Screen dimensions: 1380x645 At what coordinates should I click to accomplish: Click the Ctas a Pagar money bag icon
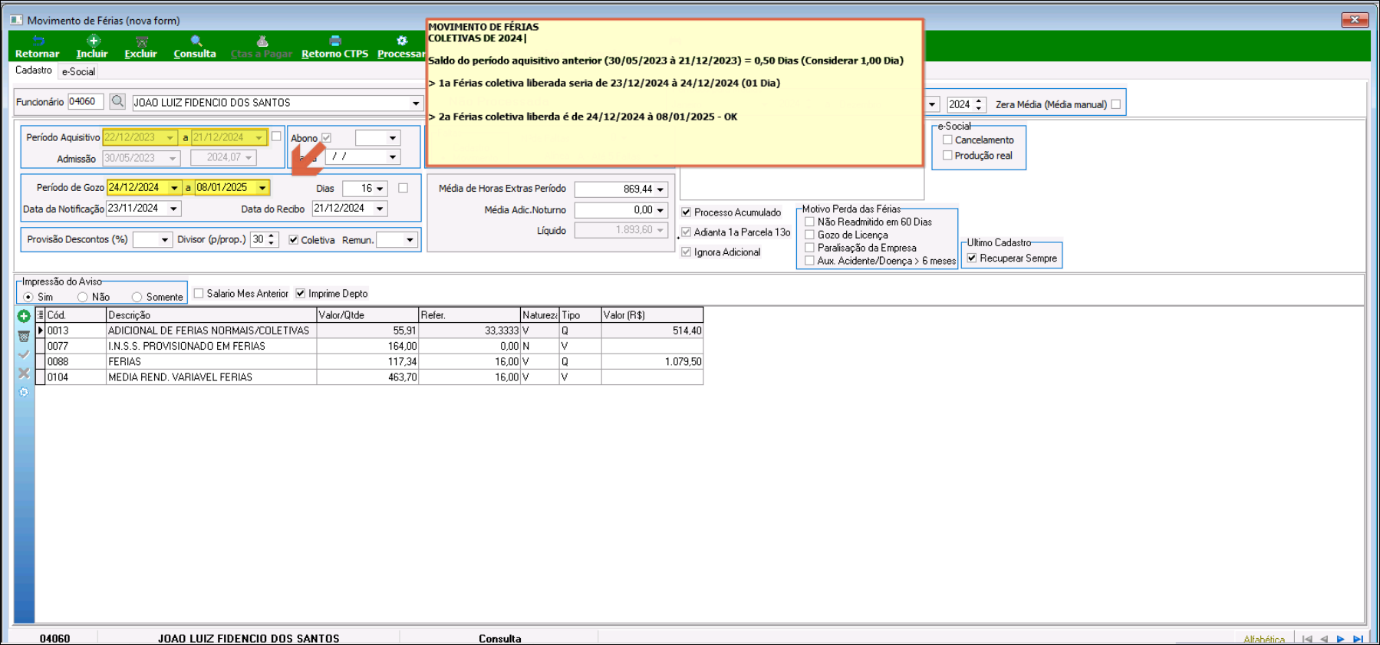pyautogui.click(x=262, y=41)
